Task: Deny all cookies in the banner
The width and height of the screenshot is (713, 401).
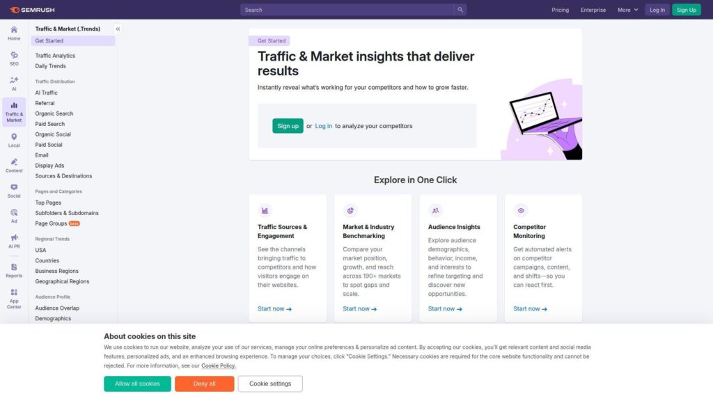Action: (x=204, y=384)
